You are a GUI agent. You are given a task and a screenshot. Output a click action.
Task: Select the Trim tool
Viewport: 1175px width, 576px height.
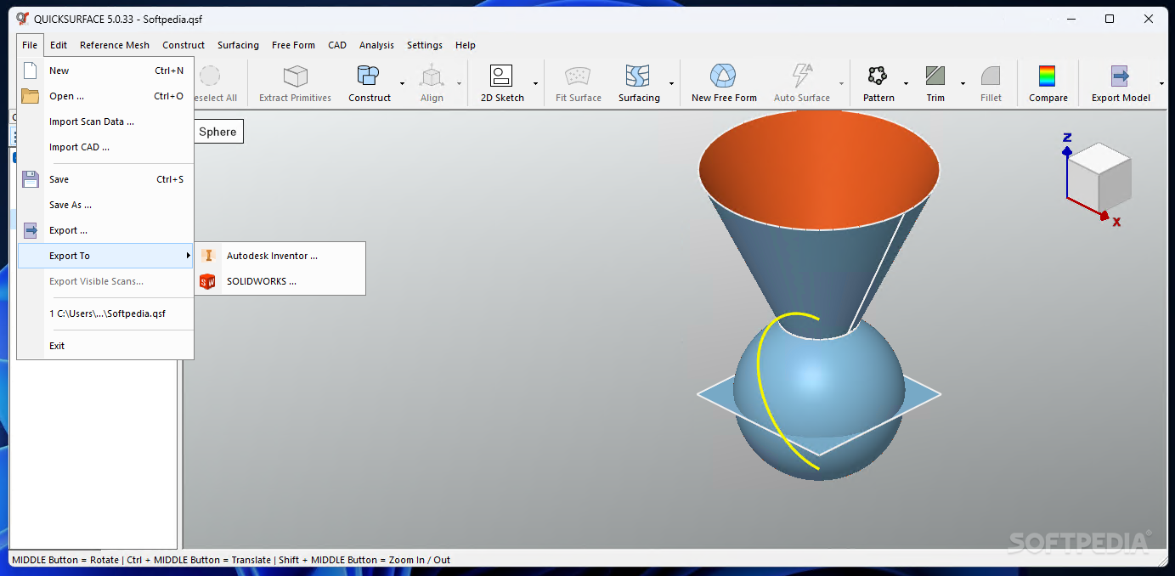[935, 76]
